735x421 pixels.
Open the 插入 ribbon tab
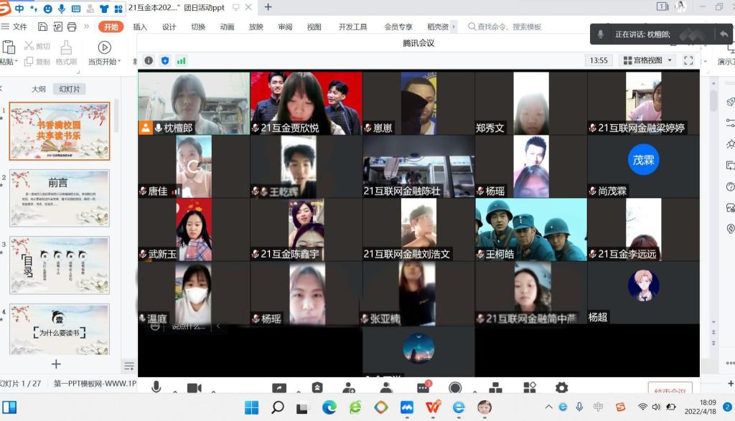point(140,27)
